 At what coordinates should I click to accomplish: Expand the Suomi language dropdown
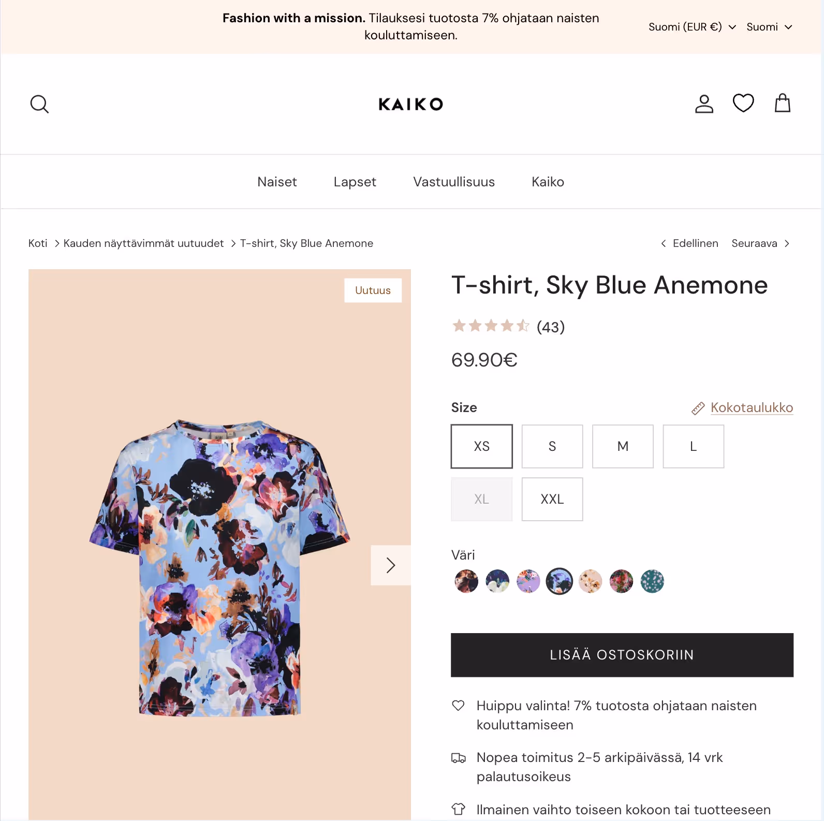769,27
